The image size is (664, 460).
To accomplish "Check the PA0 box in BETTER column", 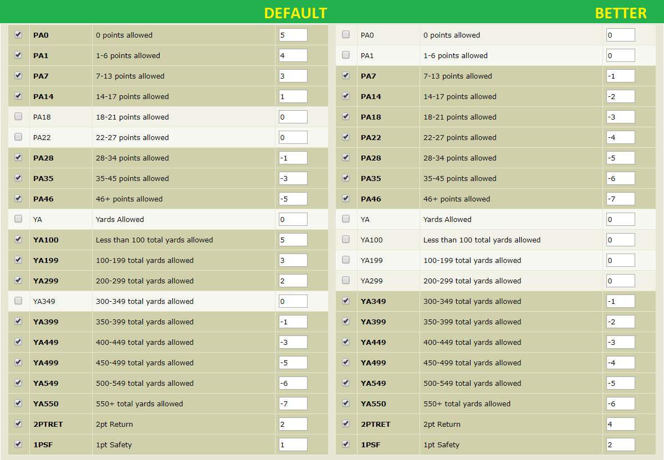I will tap(346, 34).
